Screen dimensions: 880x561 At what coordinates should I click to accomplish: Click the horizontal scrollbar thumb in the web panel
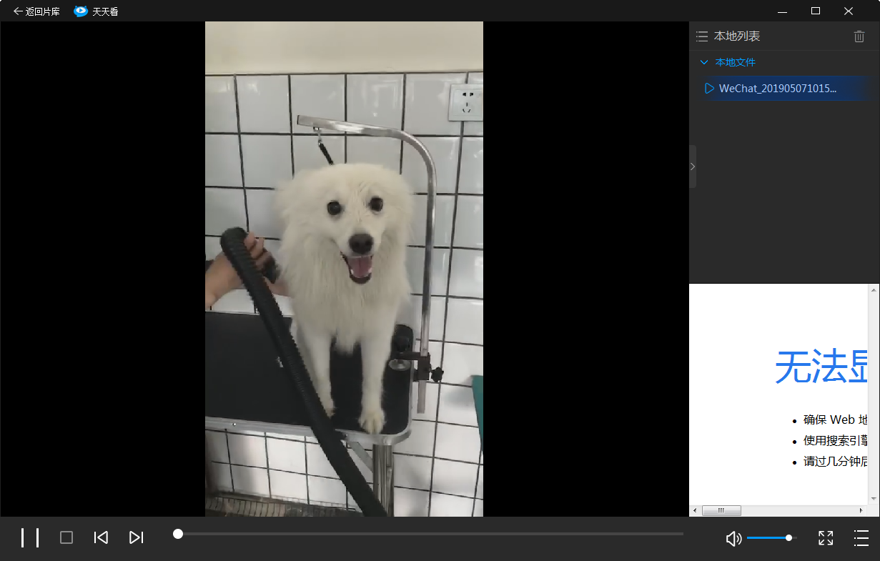[x=721, y=510]
